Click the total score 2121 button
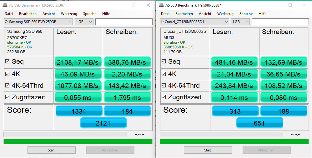312x158 pixels. 103,123
